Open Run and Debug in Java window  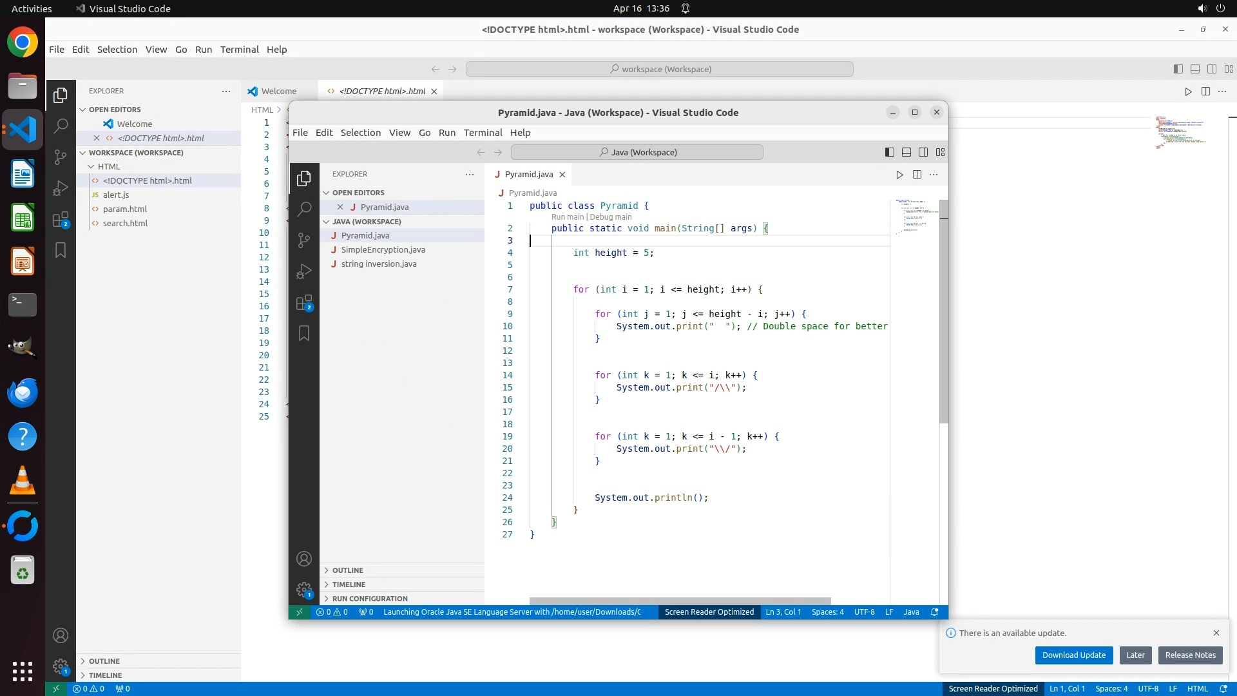[x=304, y=271]
